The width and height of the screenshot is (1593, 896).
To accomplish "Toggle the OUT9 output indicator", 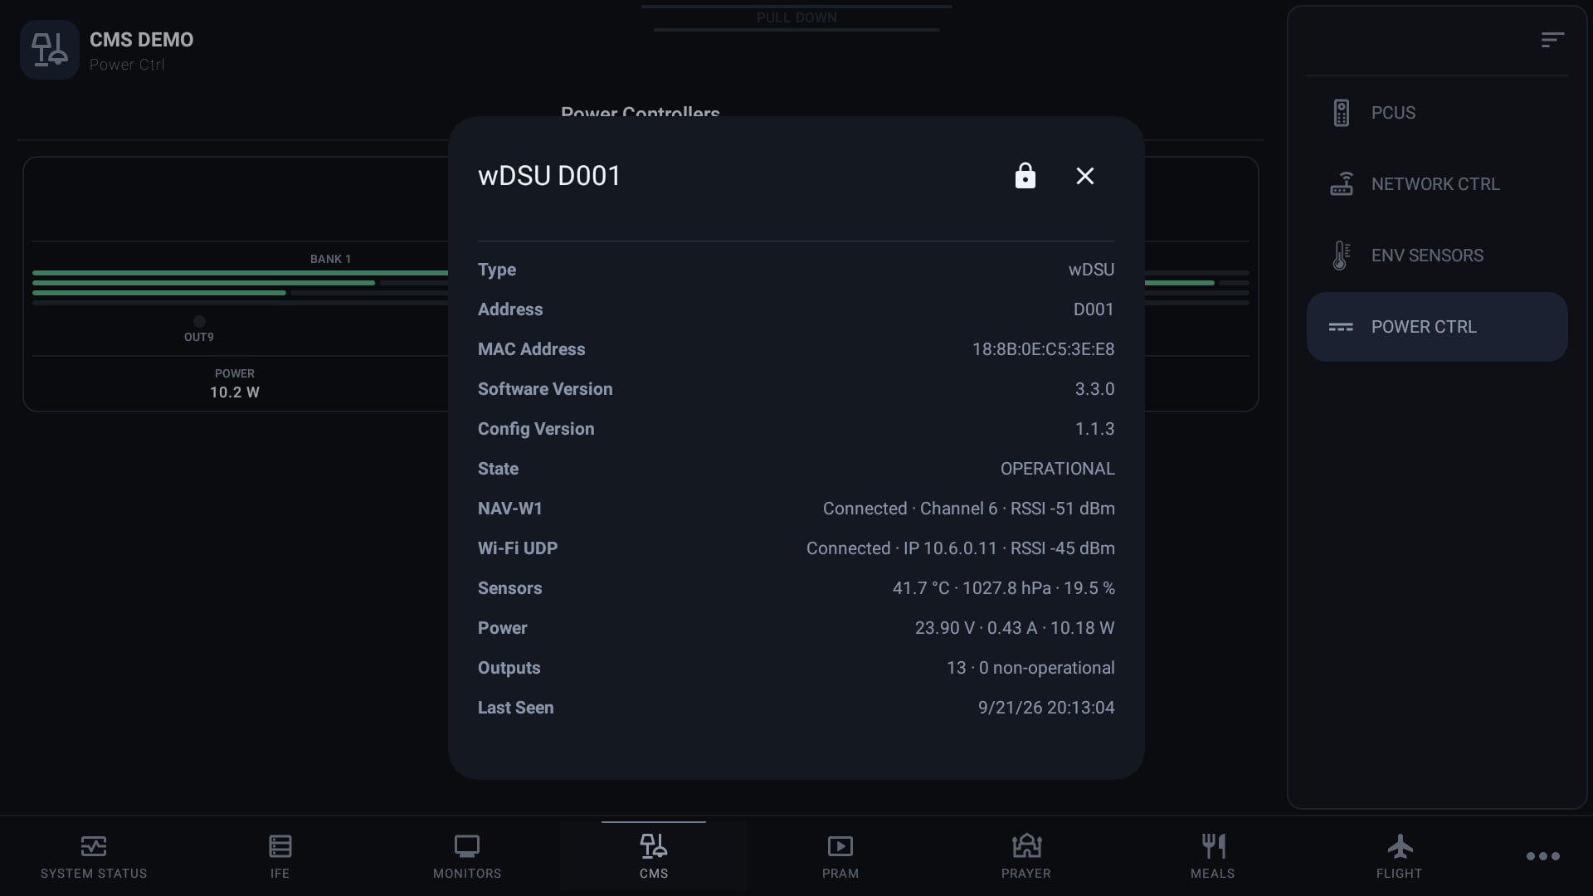I will pyautogui.click(x=199, y=322).
